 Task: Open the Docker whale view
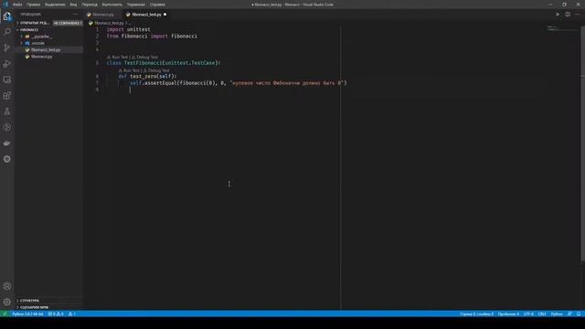pyautogui.click(x=7, y=143)
